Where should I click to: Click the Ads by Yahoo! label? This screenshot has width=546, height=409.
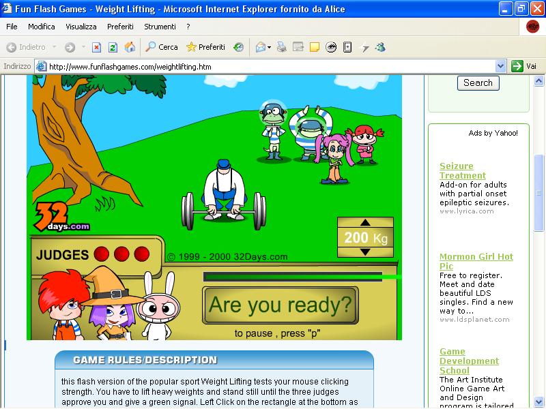tap(493, 133)
